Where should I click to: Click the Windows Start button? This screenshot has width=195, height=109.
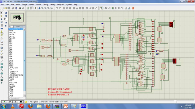point(4,106)
